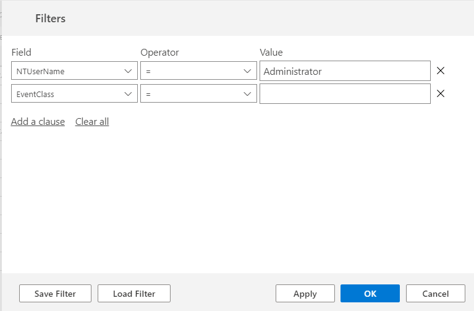This screenshot has height=311, width=474.
Task: Click the empty EventClass value field
Action: click(x=345, y=94)
